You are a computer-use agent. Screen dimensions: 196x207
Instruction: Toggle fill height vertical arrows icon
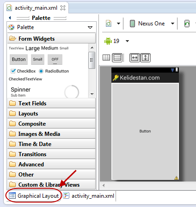(145, 58)
